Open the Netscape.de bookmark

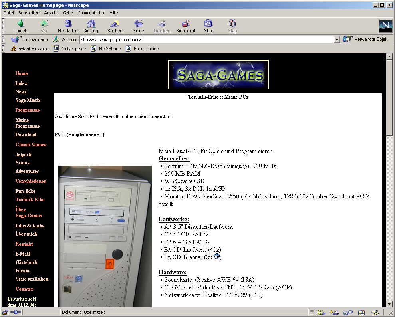70,49
